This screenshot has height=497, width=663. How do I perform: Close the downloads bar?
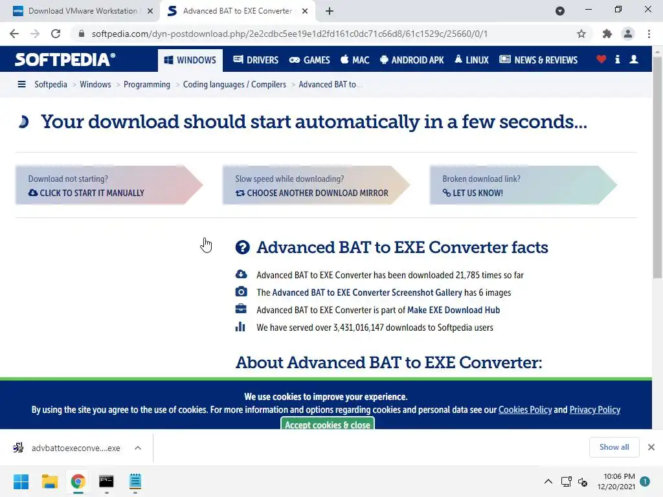tap(651, 447)
